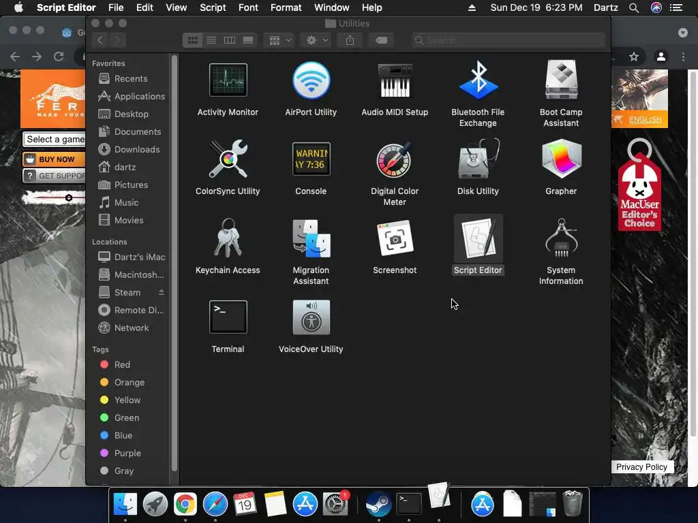Go forward in Finder window
The width and height of the screenshot is (698, 523).
(117, 40)
